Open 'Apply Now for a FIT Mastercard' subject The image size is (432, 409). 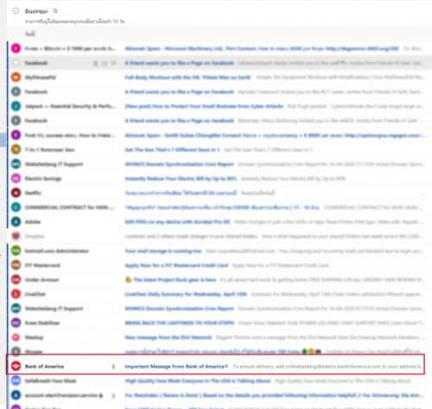click(x=176, y=265)
